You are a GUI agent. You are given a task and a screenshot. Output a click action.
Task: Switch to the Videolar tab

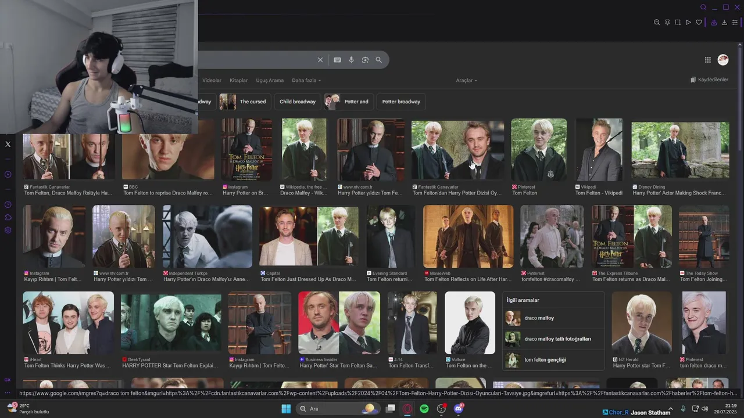pyautogui.click(x=212, y=80)
